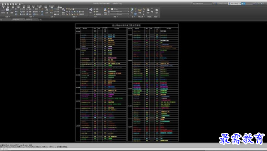The height and width of the screenshot is (151, 267).
Task: Click the Paste clipboard icon
Action: [x=148, y=10]
